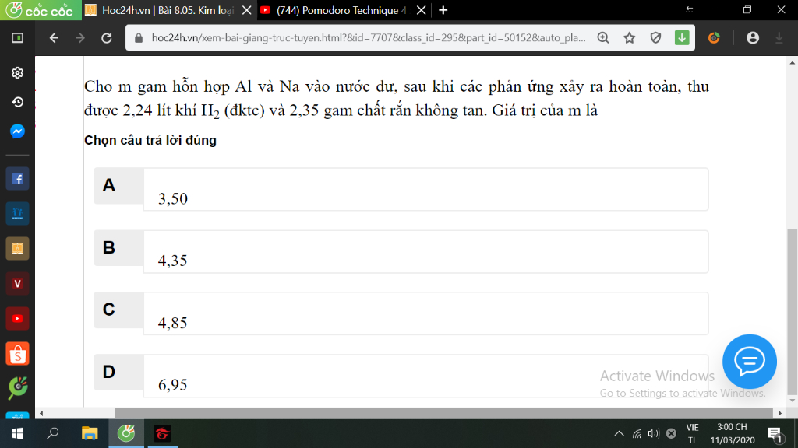
Task: Open sidebar settings gear
Action: coord(17,72)
